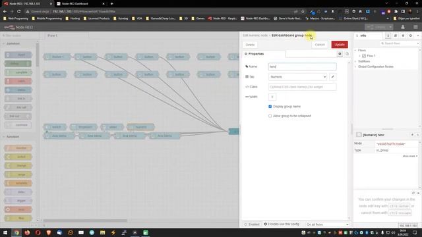Viewport: 422px width, 237px height.
Task: Click the pencil icon to edit tab
Action: point(332,77)
